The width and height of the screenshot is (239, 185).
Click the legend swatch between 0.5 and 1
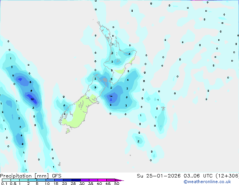pos(15,180)
